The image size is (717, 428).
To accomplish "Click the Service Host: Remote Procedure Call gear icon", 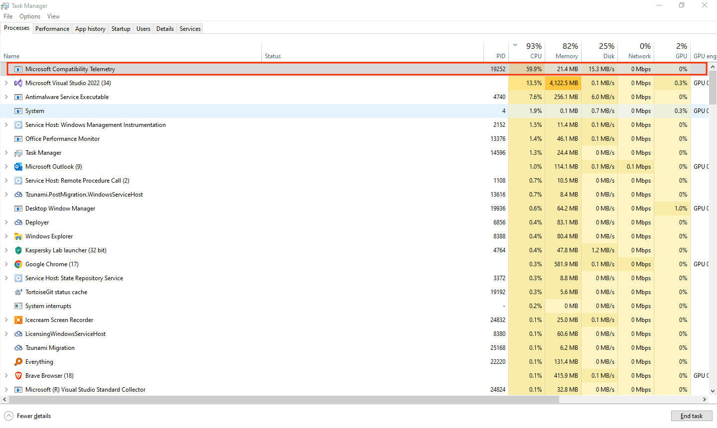I will [x=18, y=181].
